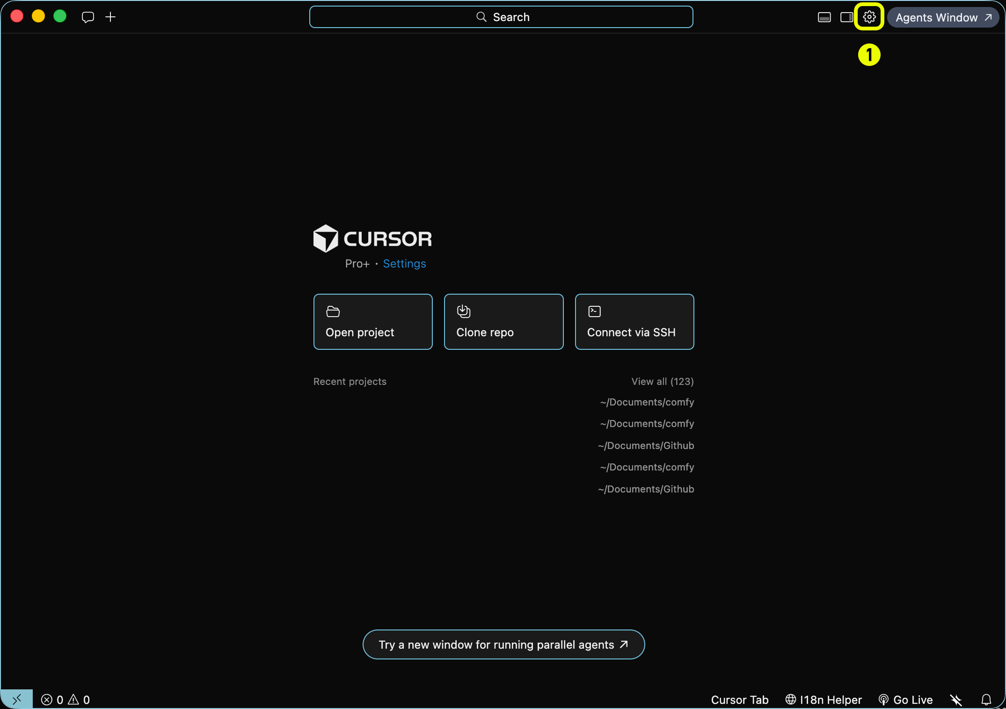Screen dimensions: 1006x709
Task: Click Try a new window for parallel agents
Action: pyautogui.click(x=503, y=644)
